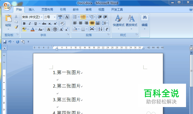The width and height of the screenshot is (193, 114).
Task: Toggle Subscript formatting
Action: click(50, 23)
